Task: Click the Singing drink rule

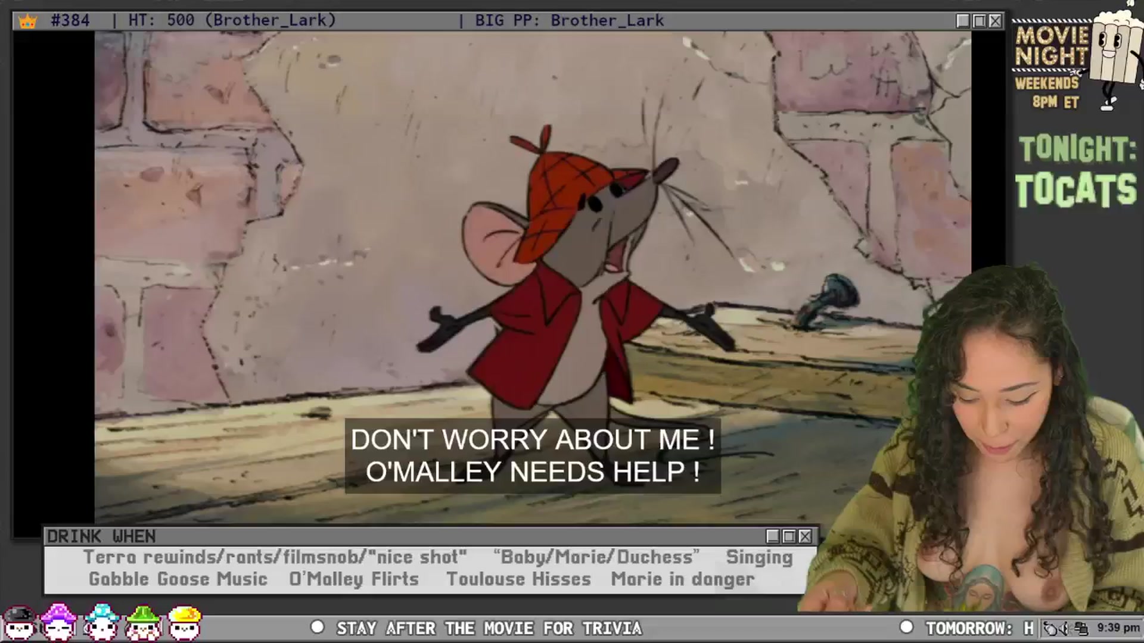Action: [759, 558]
